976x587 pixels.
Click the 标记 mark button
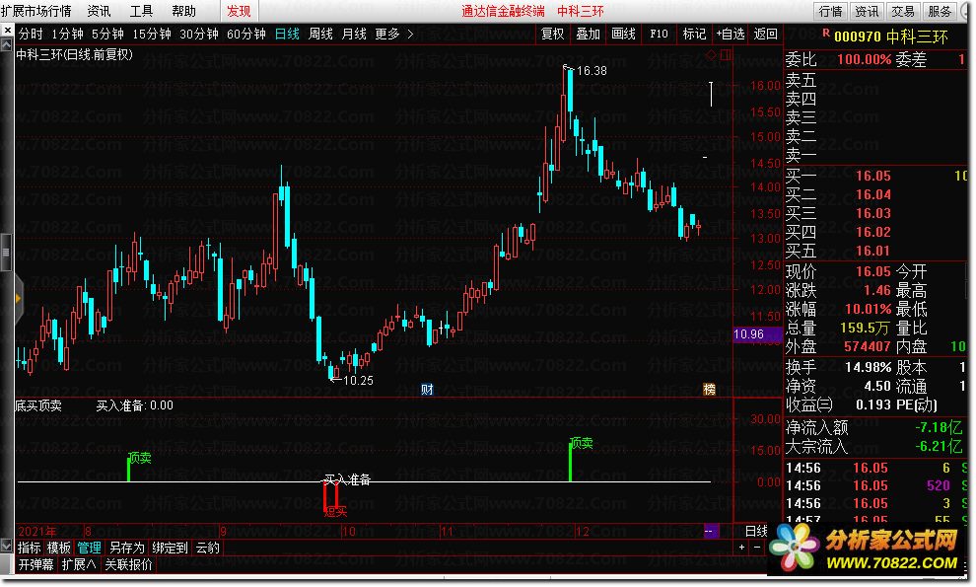point(694,34)
